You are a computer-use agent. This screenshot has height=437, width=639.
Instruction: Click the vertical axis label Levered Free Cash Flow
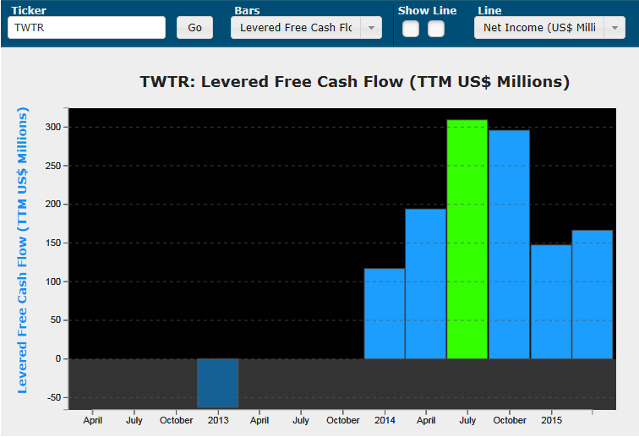click(x=23, y=250)
